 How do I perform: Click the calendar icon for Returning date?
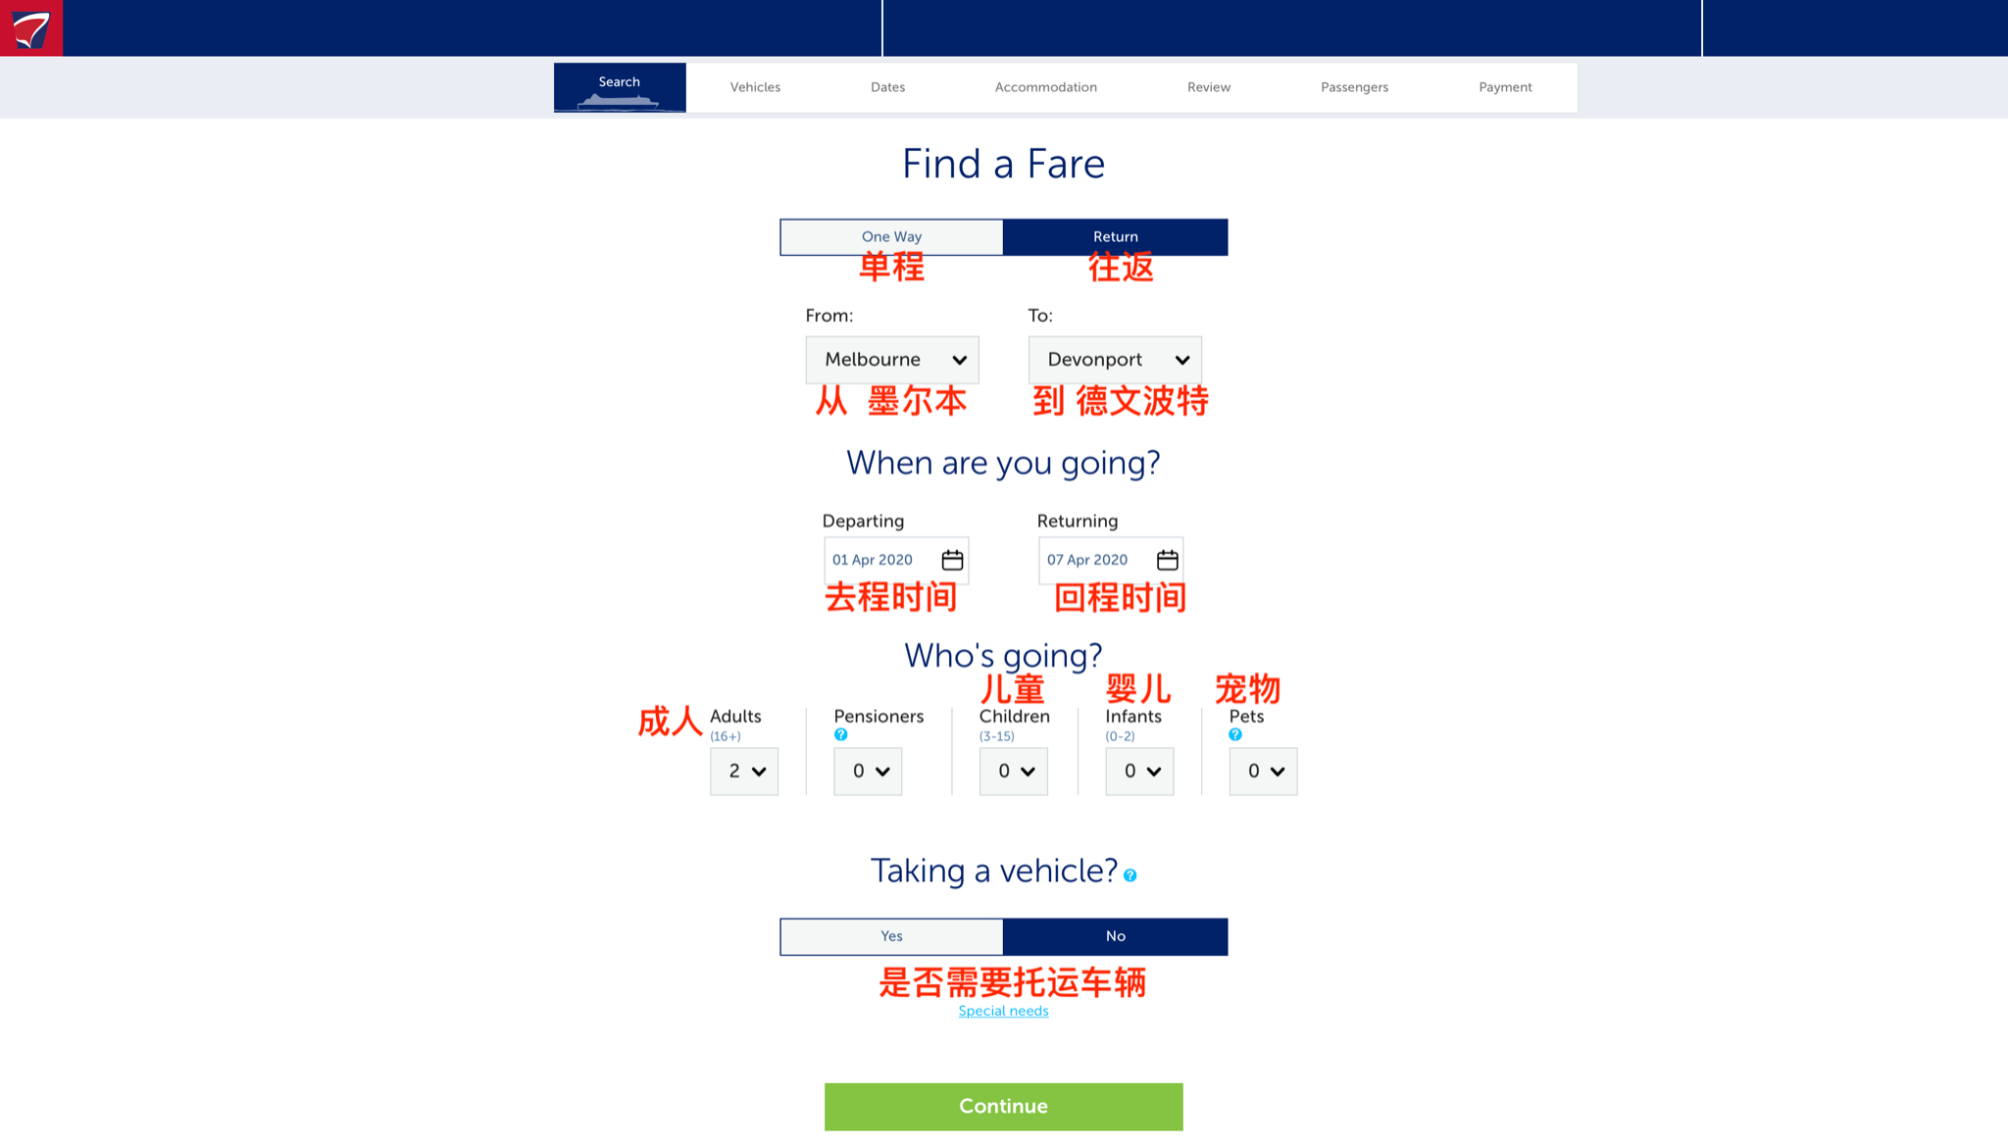pyautogui.click(x=1167, y=559)
